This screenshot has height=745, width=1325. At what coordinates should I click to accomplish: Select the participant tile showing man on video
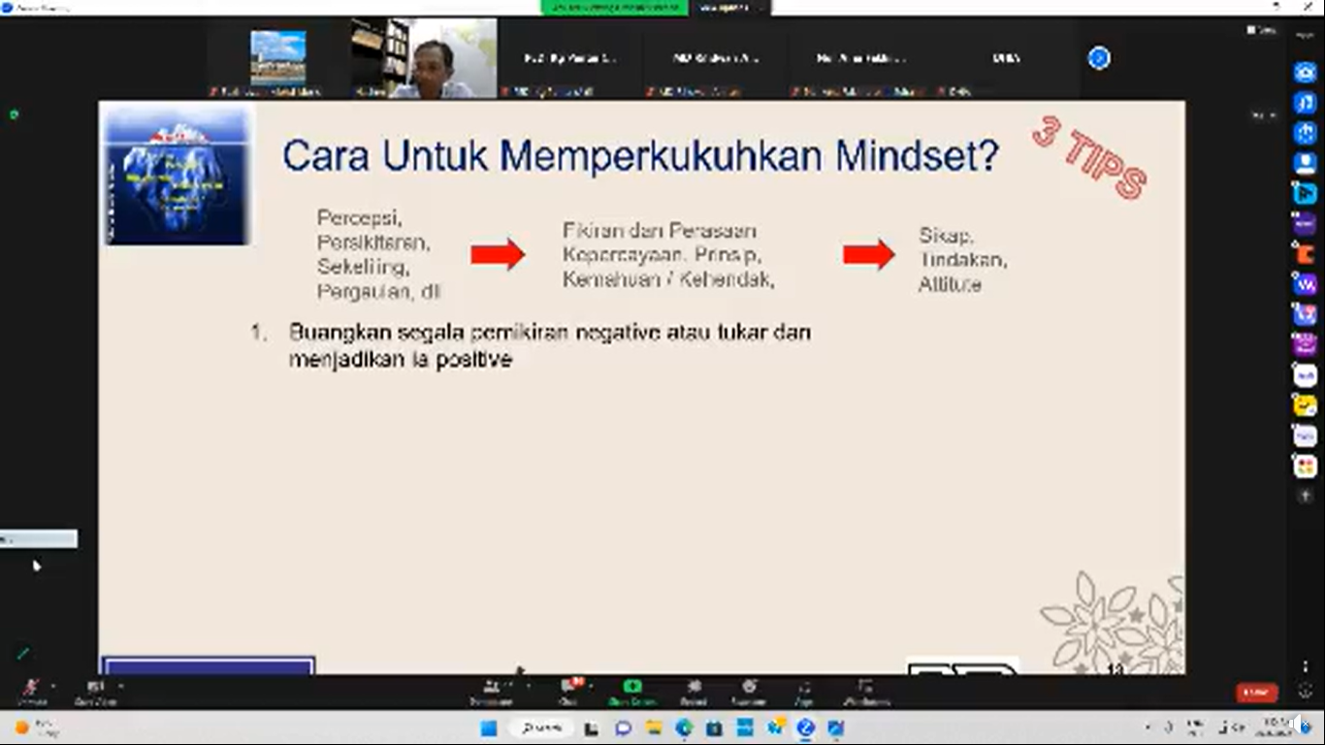click(x=424, y=58)
